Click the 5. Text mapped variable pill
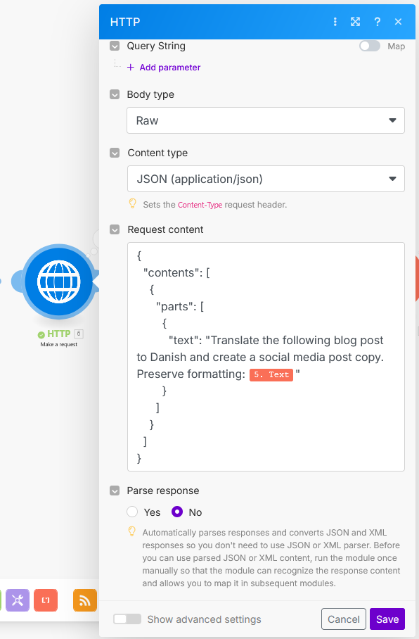This screenshot has height=639, width=419. coord(271,374)
